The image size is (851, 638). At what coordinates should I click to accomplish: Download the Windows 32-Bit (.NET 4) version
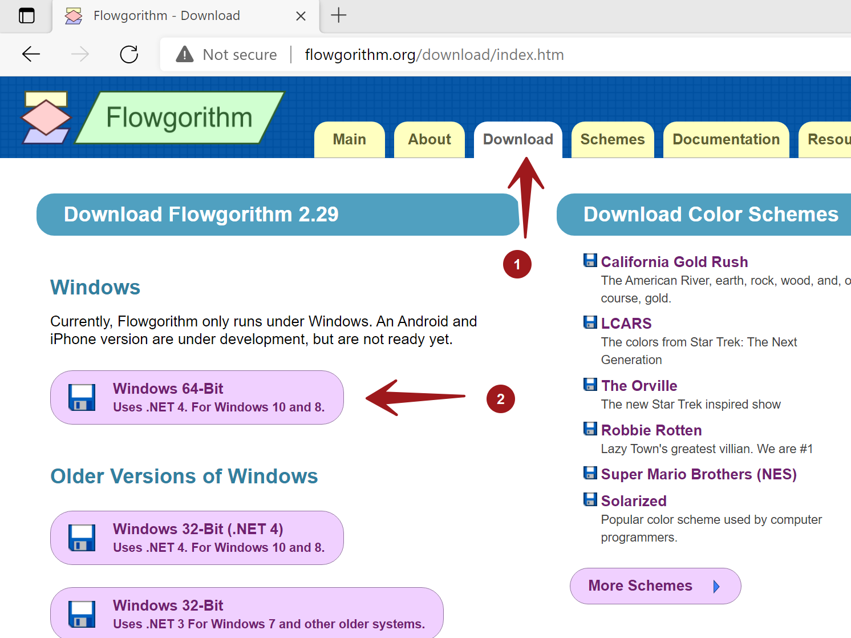point(197,538)
